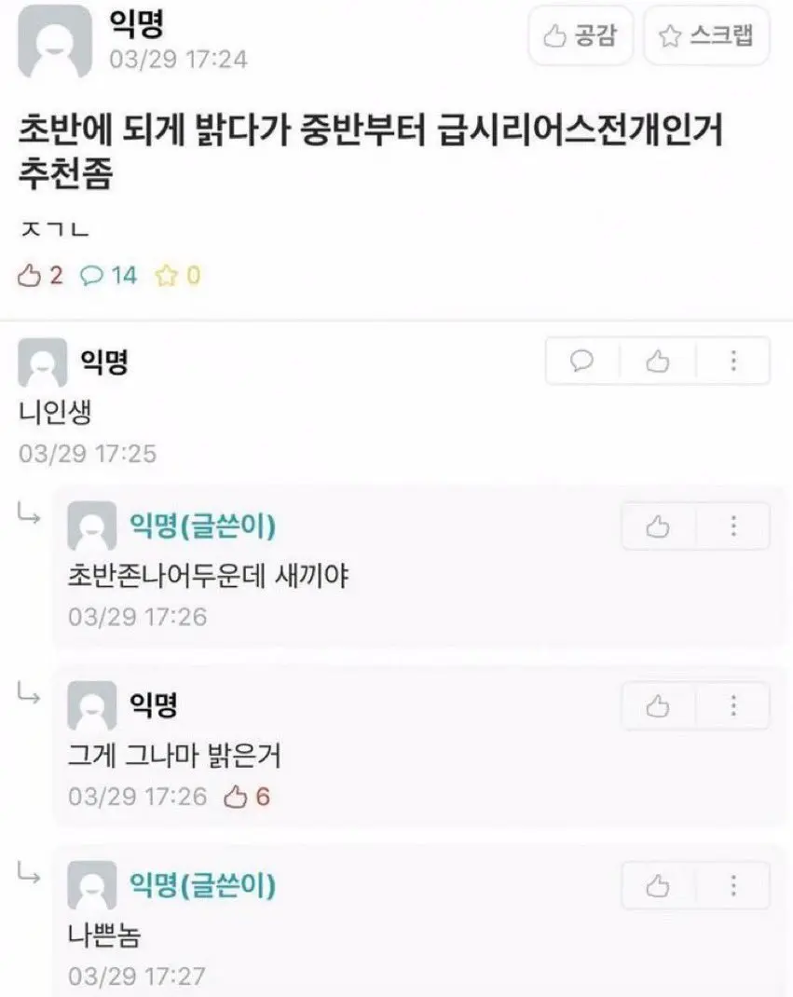This screenshot has height=997, width=793.
Task: Like the 초반존나어두운데 reply
Action: coord(658,526)
